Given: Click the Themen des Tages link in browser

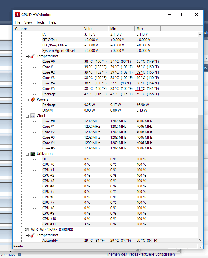Looking at the screenshot, I should pyautogui.click(x=141, y=254).
